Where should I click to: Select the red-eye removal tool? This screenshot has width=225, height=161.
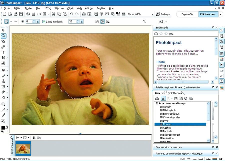coord(3,70)
